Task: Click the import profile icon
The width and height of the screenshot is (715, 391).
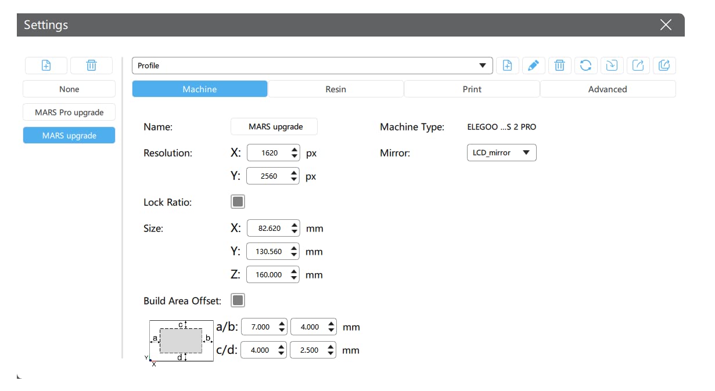Action: coord(612,66)
